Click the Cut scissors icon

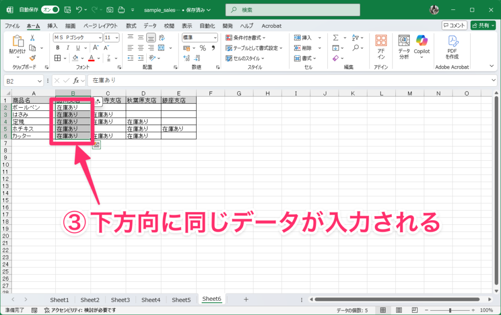[x=32, y=38]
